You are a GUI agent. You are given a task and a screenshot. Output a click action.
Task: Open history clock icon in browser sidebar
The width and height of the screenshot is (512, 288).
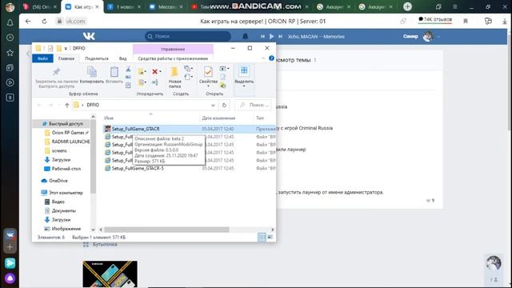[10, 38]
